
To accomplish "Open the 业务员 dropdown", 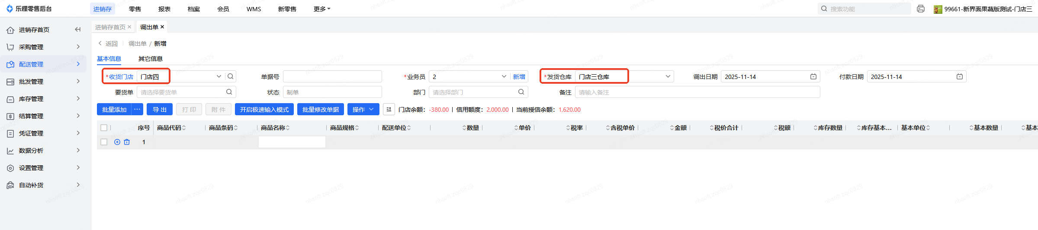I will click(504, 76).
